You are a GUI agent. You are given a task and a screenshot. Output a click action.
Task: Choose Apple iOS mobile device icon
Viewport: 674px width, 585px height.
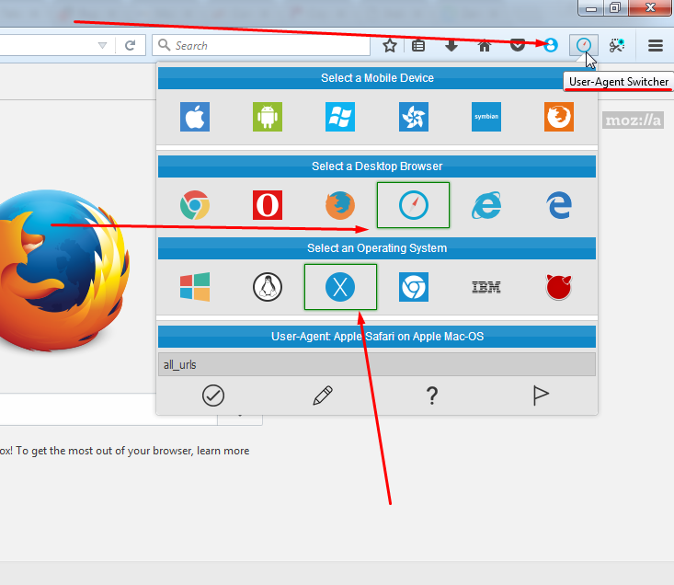(195, 117)
